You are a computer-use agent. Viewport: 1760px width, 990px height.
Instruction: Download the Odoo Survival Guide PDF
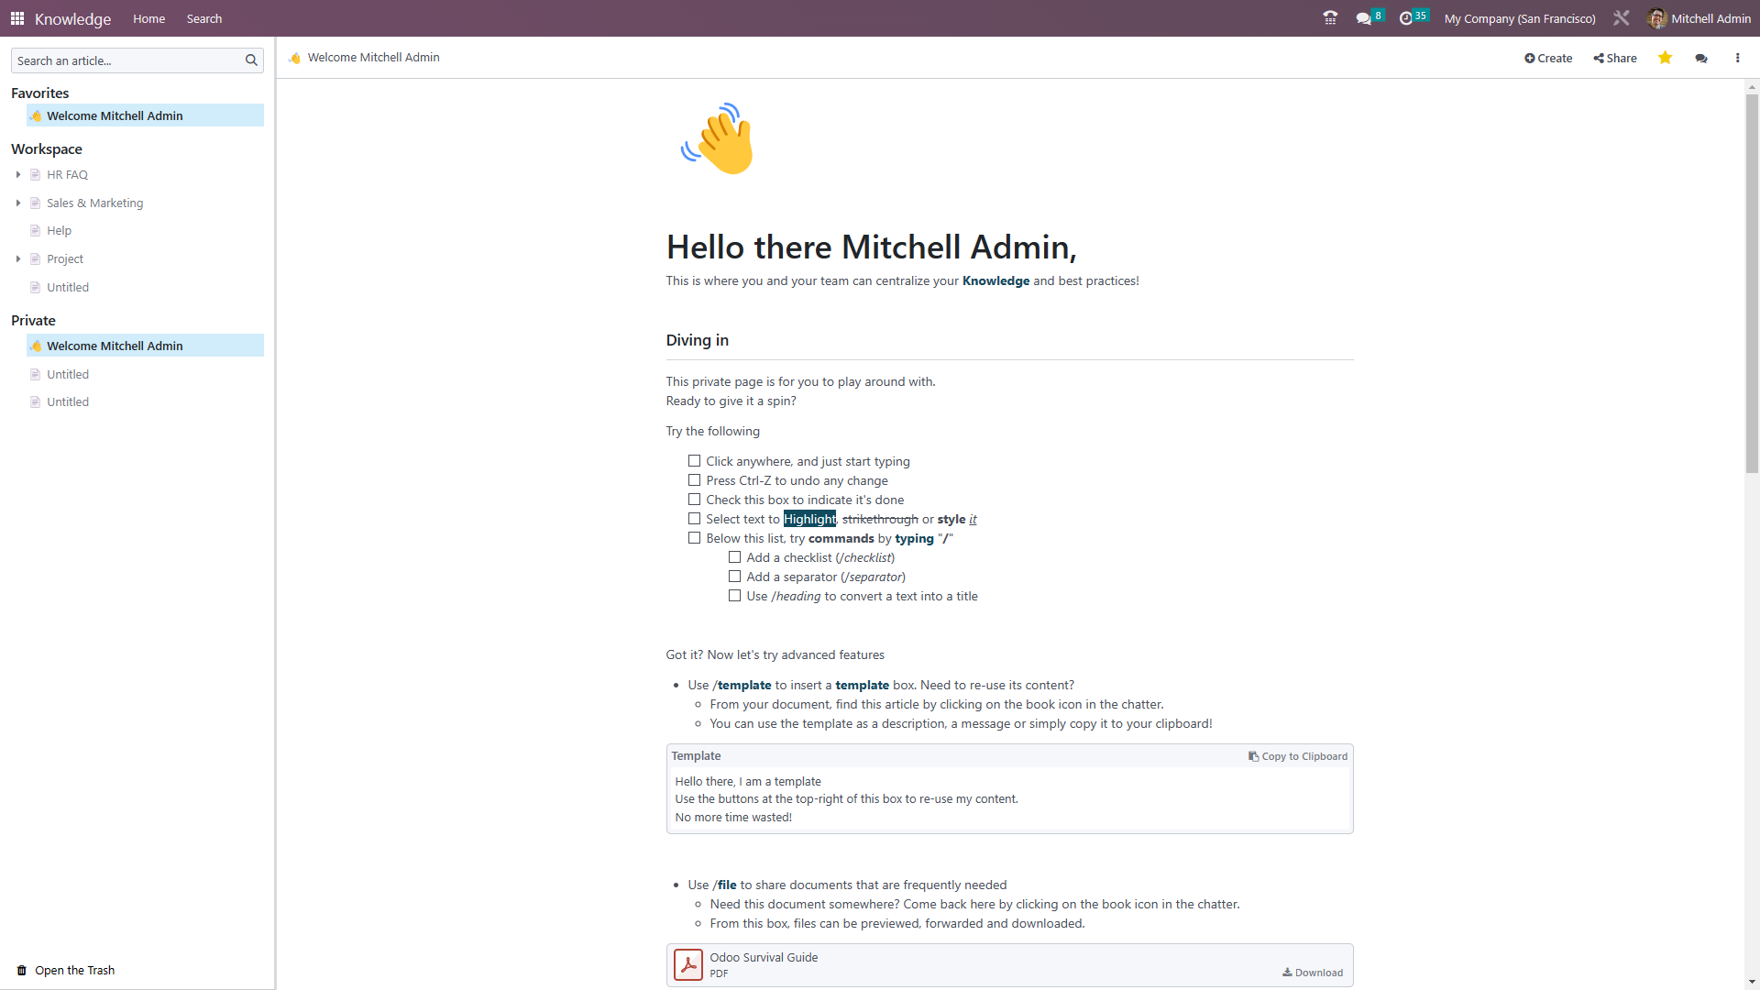(x=1313, y=973)
